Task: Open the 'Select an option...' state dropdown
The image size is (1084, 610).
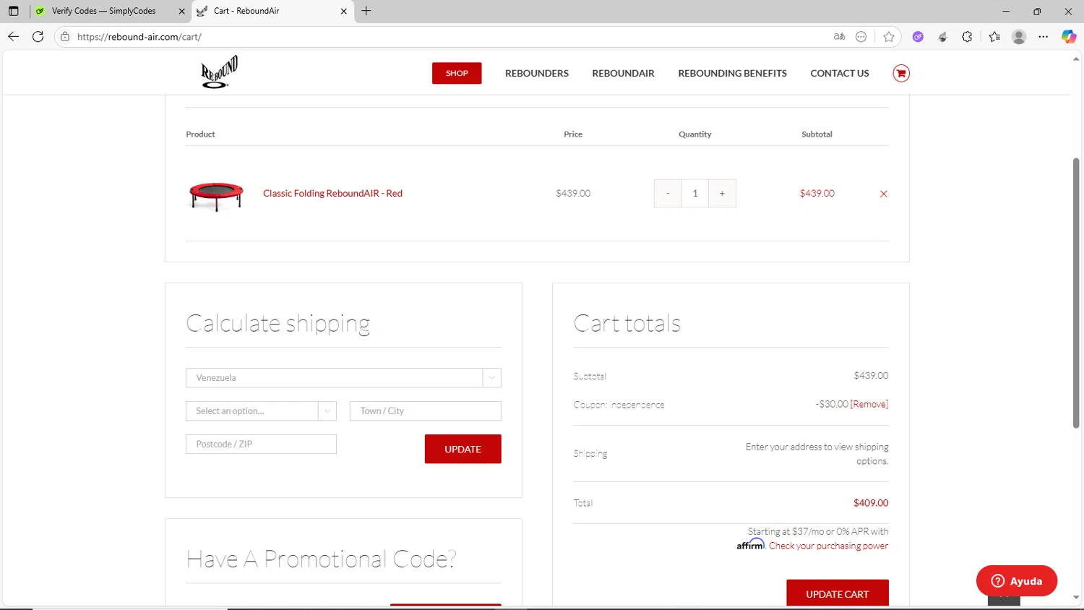Action: pyautogui.click(x=261, y=411)
